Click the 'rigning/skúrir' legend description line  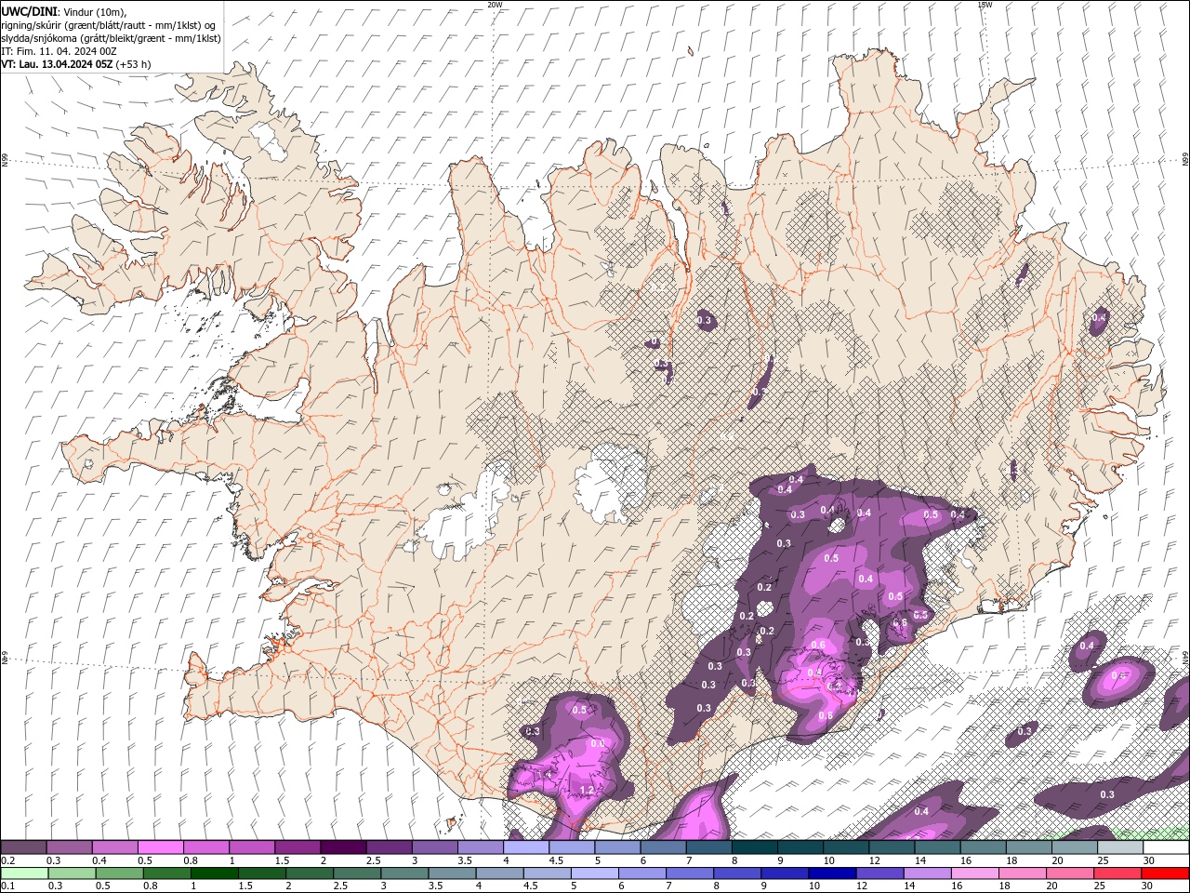click(108, 25)
